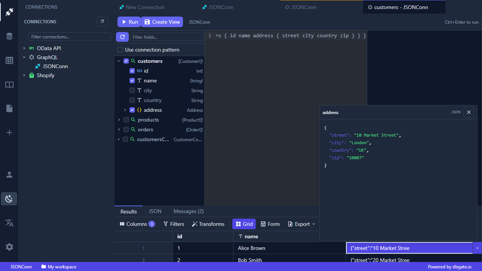Click the Create View button
The height and width of the screenshot is (271, 482).
pos(162,22)
